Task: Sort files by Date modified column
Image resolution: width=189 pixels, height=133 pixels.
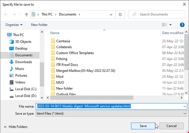Action: [173, 33]
